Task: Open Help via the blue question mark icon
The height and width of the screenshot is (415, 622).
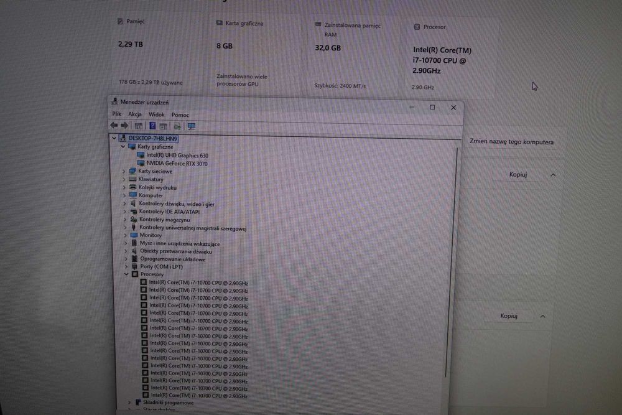Action: [152, 126]
